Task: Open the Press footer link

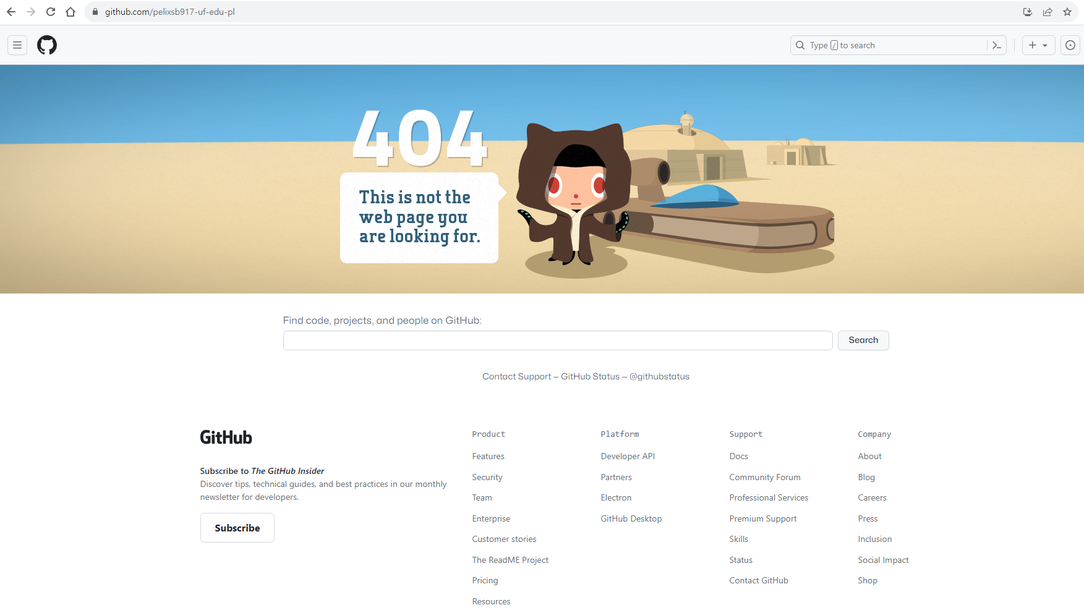Action: 868,518
